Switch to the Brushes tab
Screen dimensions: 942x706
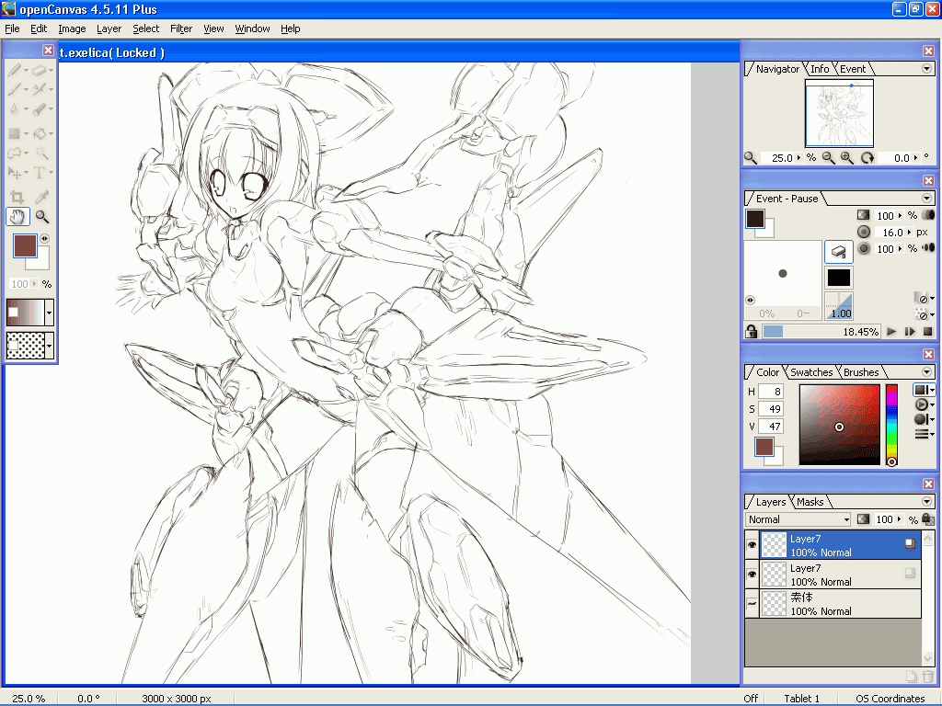(x=861, y=372)
